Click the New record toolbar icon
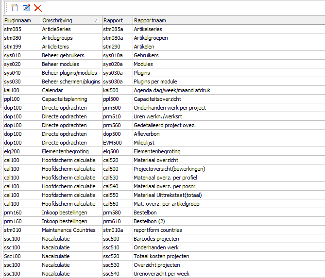 (x=15, y=8)
